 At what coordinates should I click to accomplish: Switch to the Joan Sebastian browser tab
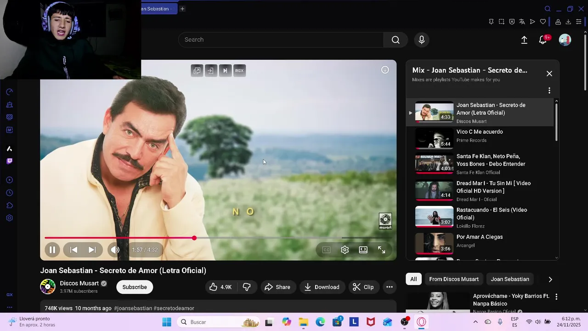(159, 9)
